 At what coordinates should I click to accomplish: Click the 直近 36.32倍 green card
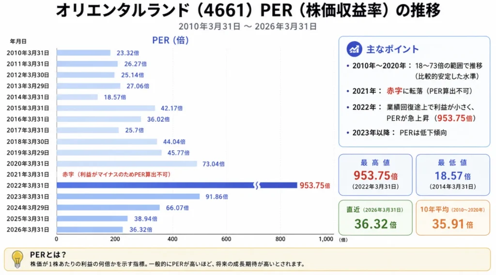click(x=375, y=217)
